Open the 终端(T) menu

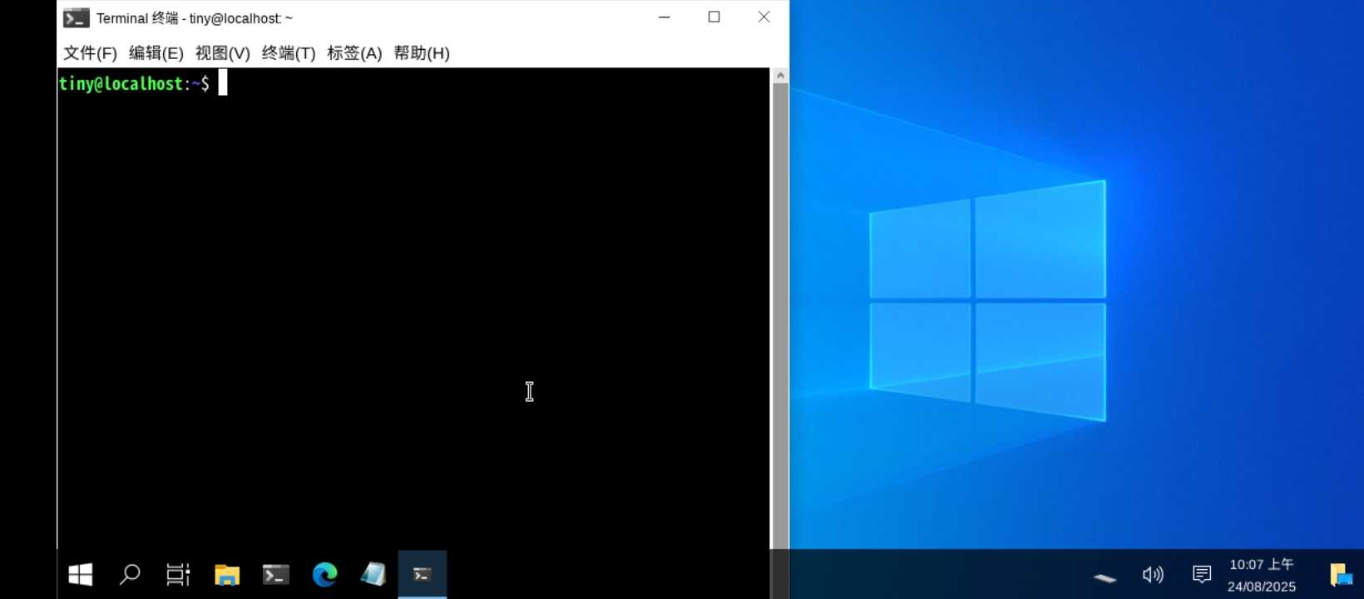tap(289, 53)
